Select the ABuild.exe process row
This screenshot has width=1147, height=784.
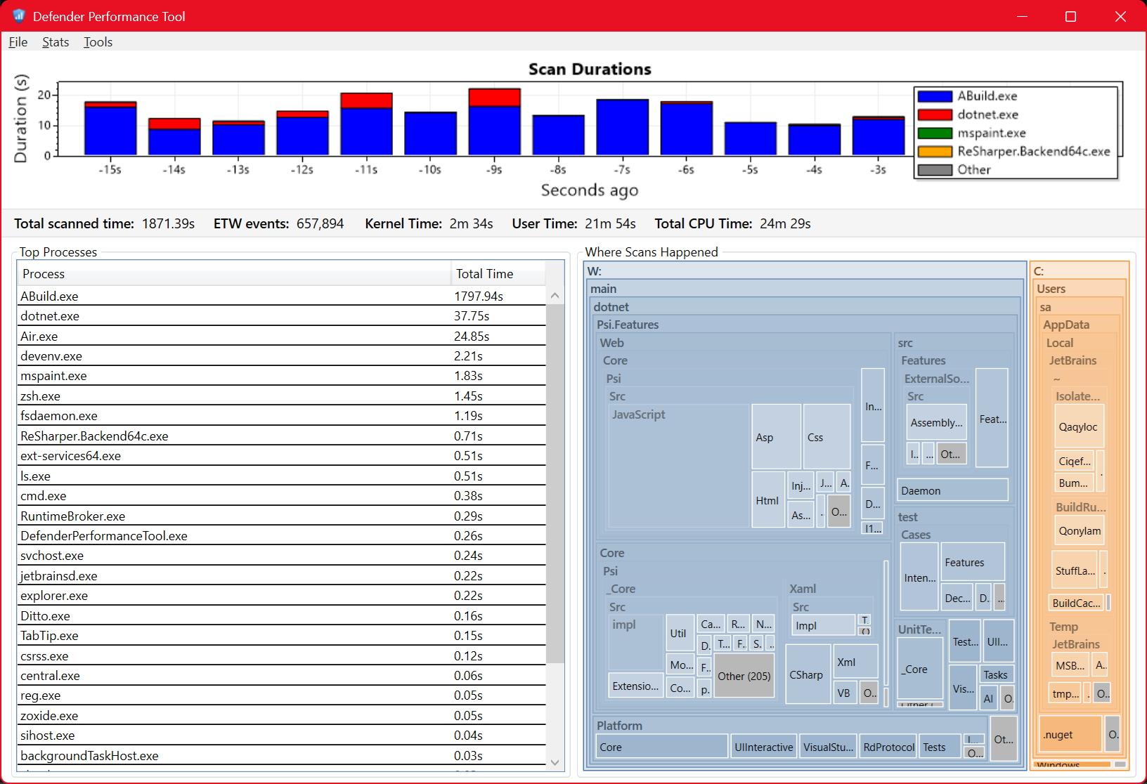tap(281, 296)
